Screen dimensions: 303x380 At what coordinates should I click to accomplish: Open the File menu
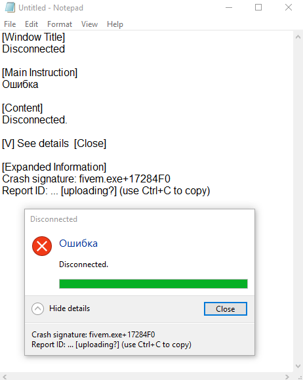pyautogui.click(x=10, y=24)
